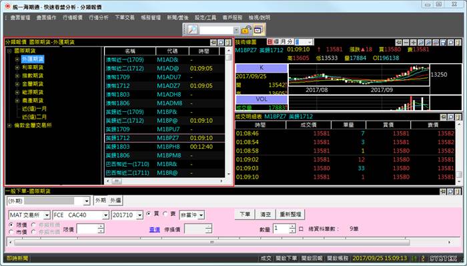Click inside the 限價 price input field
The width and height of the screenshot is (467, 266).
click(x=87, y=229)
